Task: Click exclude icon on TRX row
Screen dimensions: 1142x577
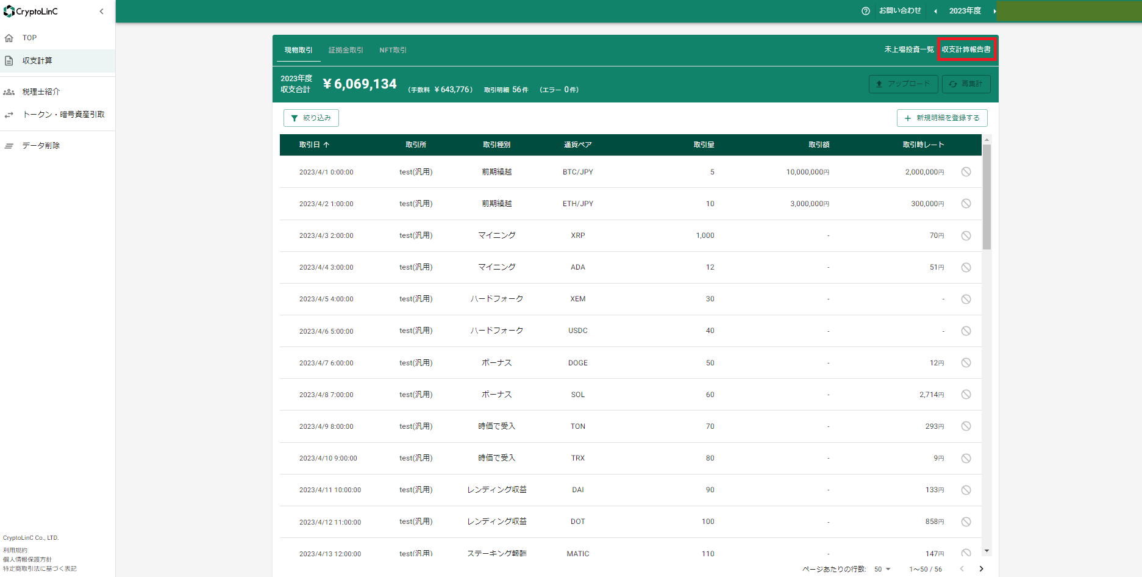Action: pos(966,458)
